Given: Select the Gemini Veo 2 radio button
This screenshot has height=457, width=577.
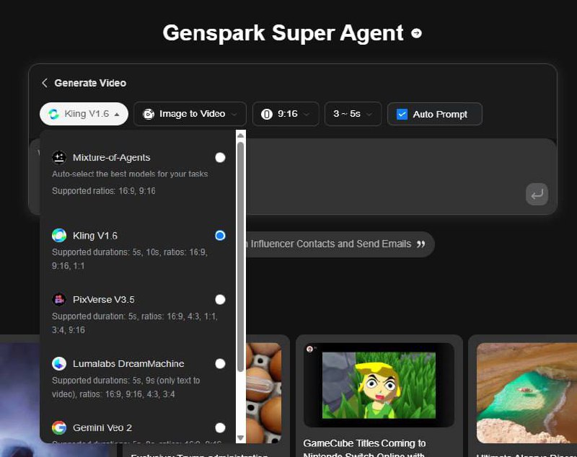Looking at the screenshot, I should coord(220,427).
